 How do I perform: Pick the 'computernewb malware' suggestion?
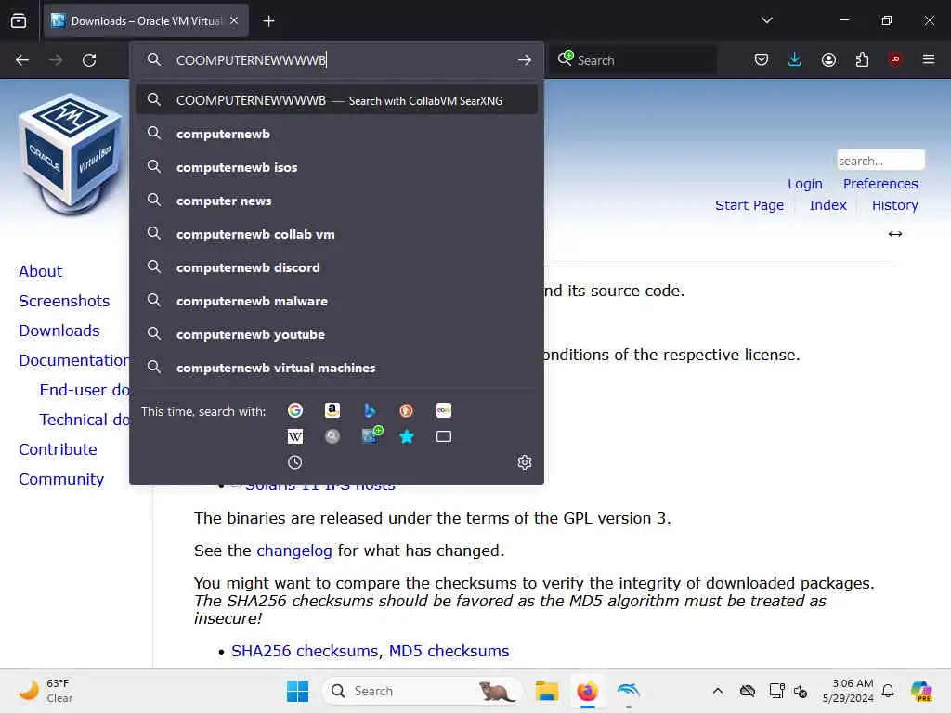tap(336, 301)
